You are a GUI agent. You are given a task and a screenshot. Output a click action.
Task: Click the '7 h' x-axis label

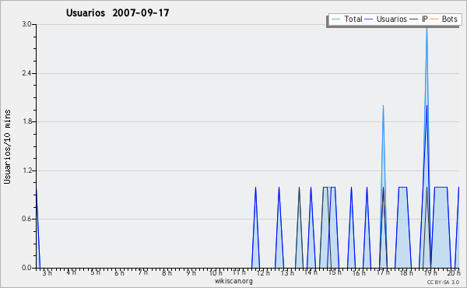click(x=143, y=272)
